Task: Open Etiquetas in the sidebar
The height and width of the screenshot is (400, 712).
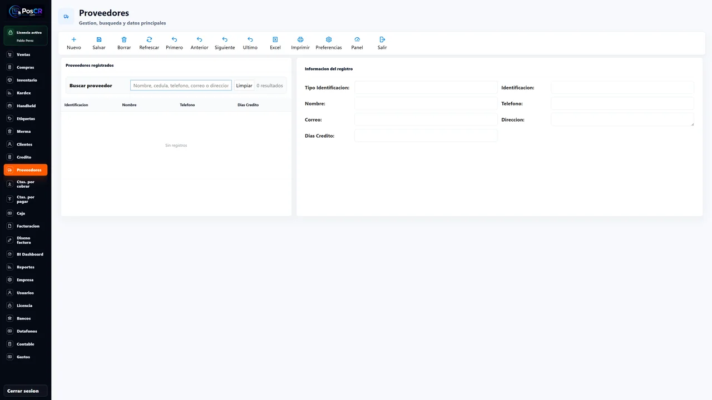Action: pyautogui.click(x=26, y=118)
